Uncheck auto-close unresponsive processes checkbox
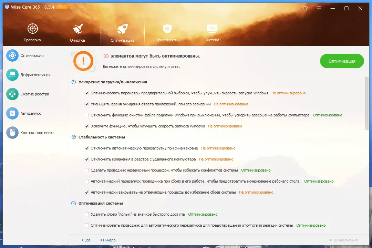 87,192
